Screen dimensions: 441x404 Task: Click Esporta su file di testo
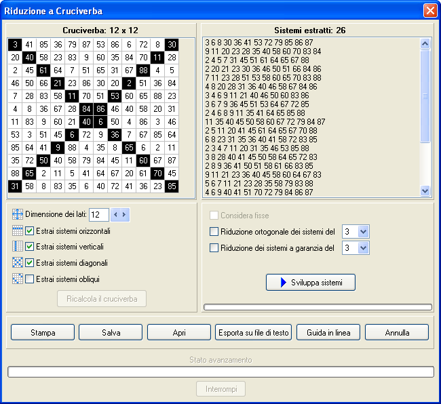point(253,332)
